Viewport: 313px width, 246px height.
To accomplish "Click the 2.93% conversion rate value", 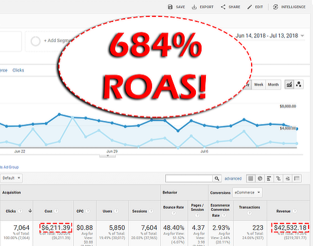I will [x=221, y=228].
